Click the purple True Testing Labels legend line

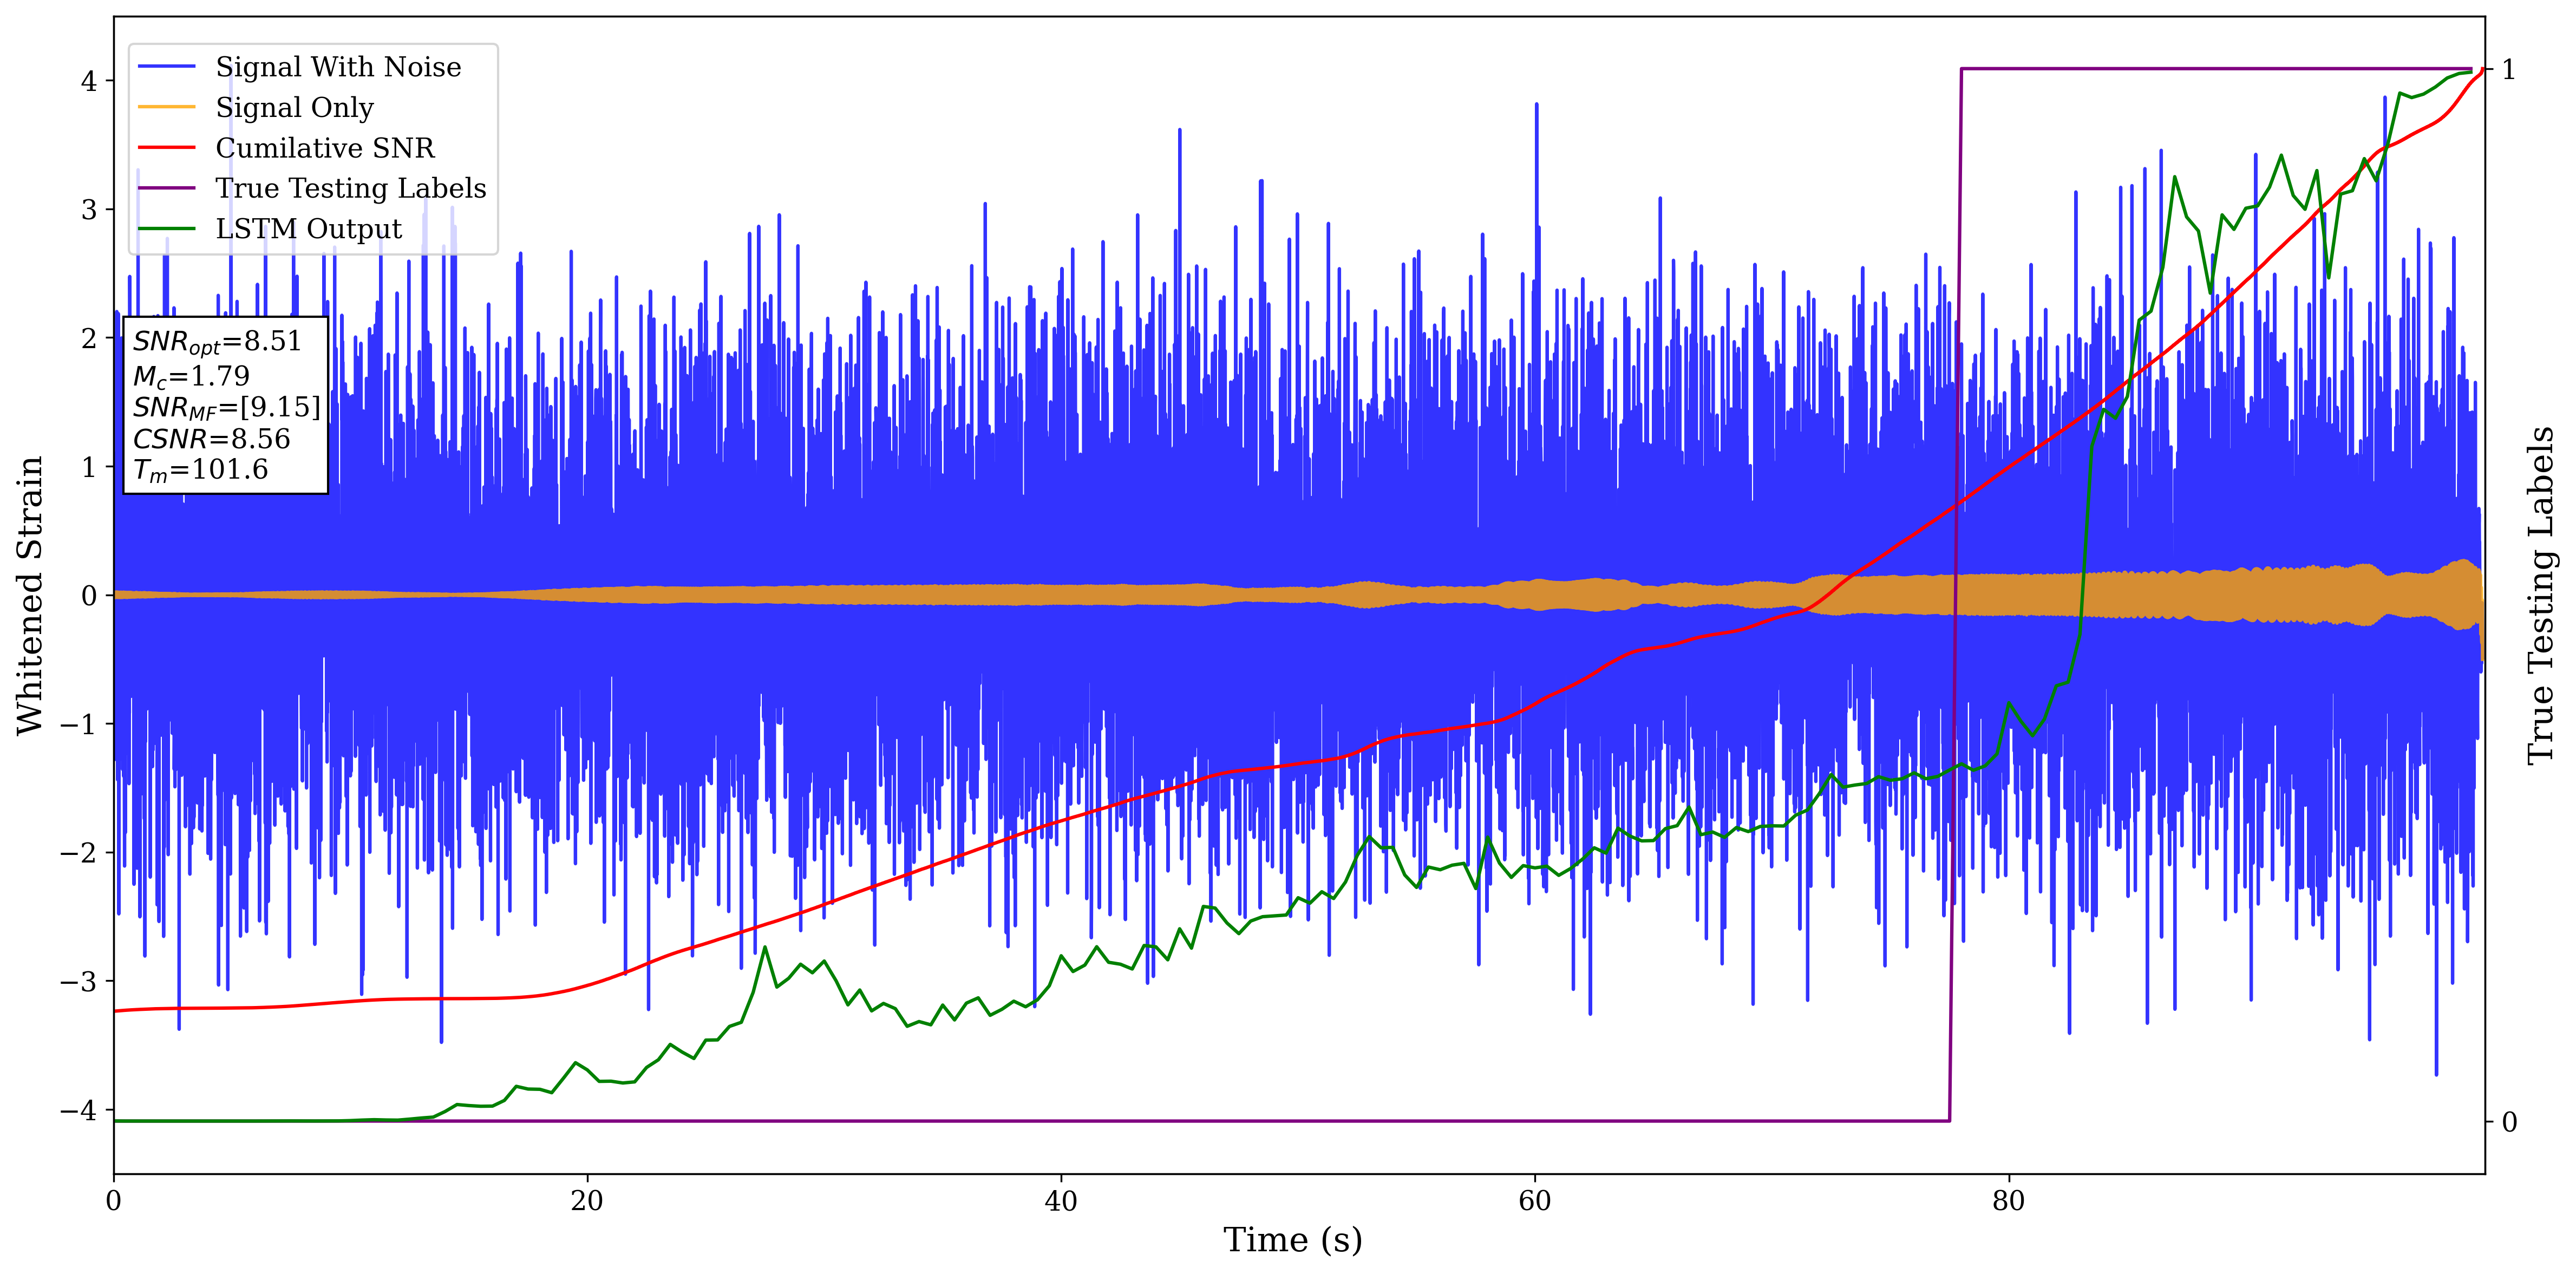point(166,188)
